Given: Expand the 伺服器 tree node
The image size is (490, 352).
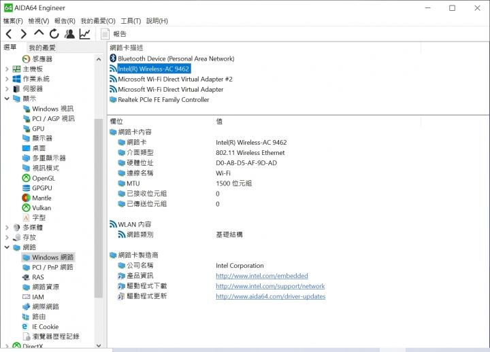Looking at the screenshot, I should [7, 89].
